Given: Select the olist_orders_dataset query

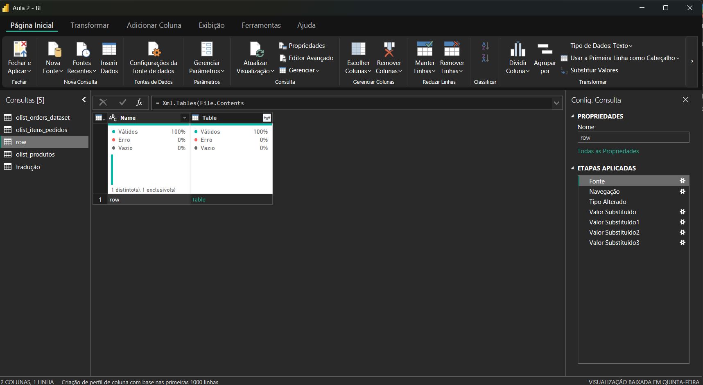Looking at the screenshot, I should [x=44, y=118].
